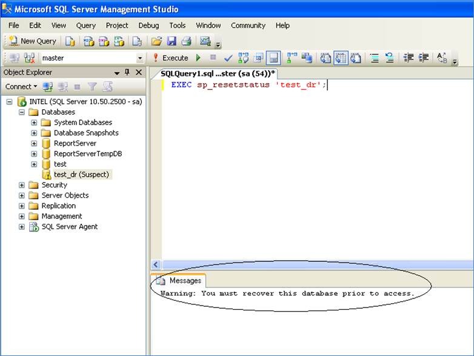The width and height of the screenshot is (474, 356).
Task: Display the Estimated Execution Plan
Action: [x=243, y=58]
